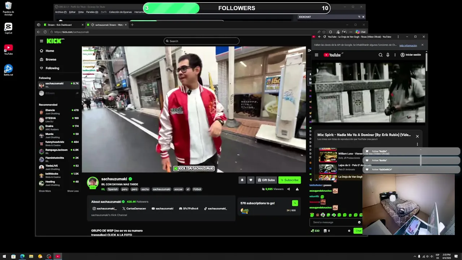Click the Kick shop icon below chat
The image size is (462, 260).
coord(325,231)
